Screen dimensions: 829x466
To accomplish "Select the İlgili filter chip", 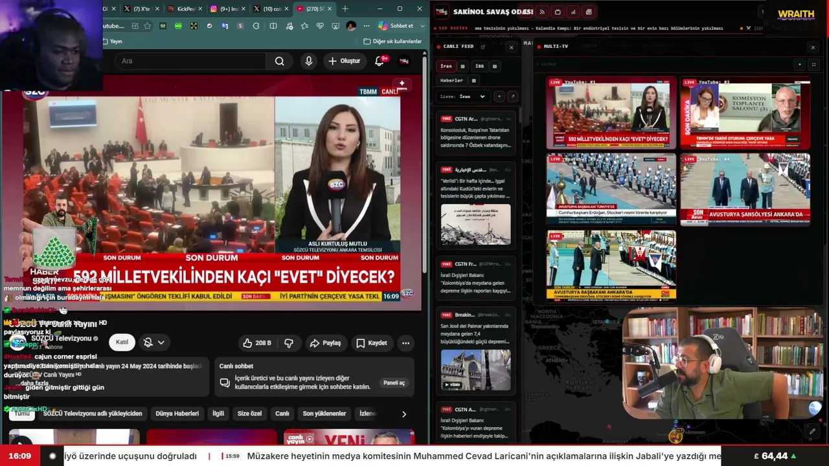I will tap(218, 414).
